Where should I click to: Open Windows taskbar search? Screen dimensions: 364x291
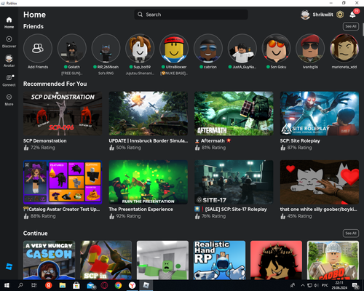20,285
